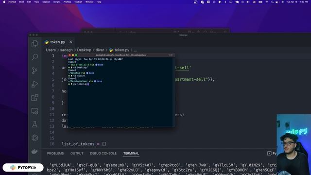Click line number 14 in the editor gutter

52,132
